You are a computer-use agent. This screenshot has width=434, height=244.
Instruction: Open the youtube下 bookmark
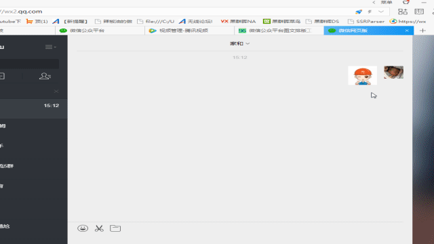pyautogui.click(x=11, y=21)
